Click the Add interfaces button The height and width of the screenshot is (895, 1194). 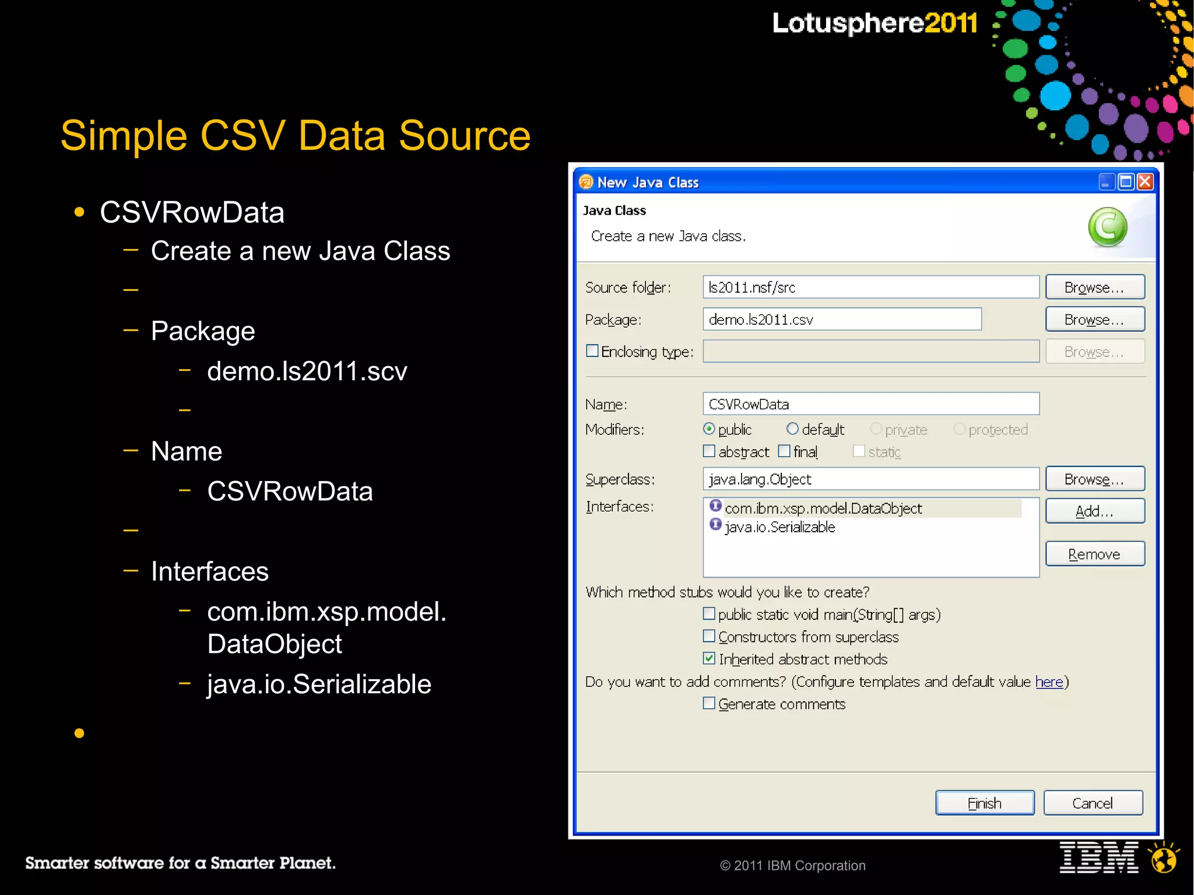[1095, 511]
